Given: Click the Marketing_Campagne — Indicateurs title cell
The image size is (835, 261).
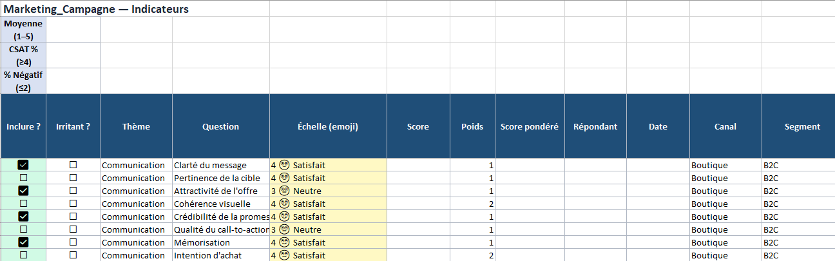Looking at the screenshot, I should click(97, 9).
